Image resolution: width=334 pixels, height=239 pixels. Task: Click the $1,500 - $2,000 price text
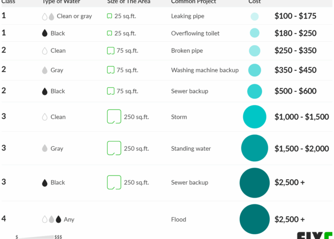point(301,148)
